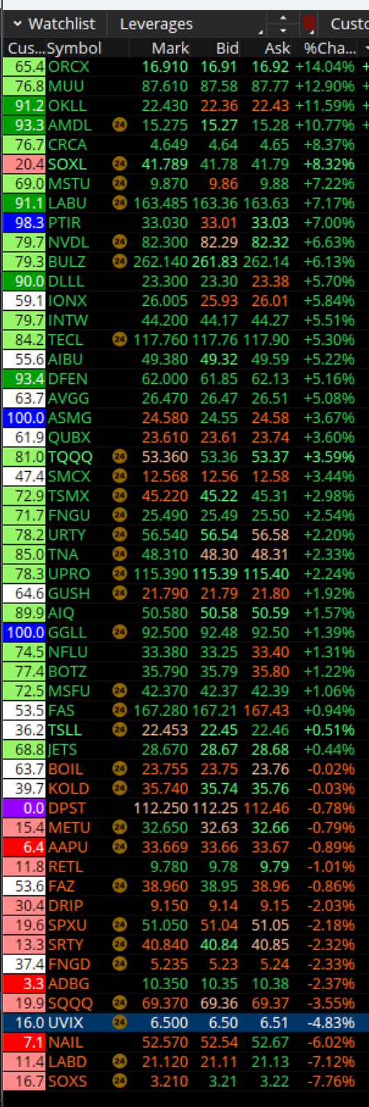
Task: Click the 24-hour icon next to FAS
Action: (120, 711)
